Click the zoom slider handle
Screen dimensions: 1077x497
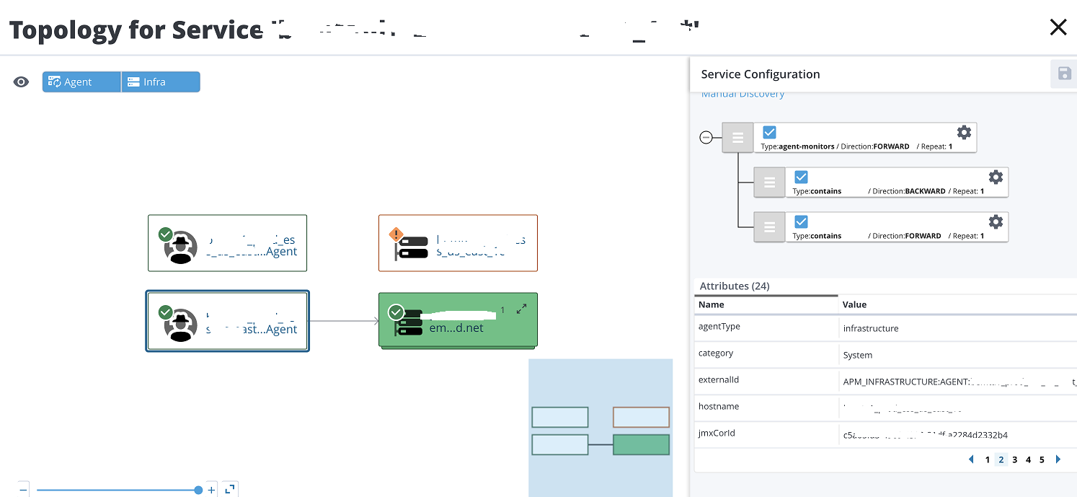click(x=198, y=490)
